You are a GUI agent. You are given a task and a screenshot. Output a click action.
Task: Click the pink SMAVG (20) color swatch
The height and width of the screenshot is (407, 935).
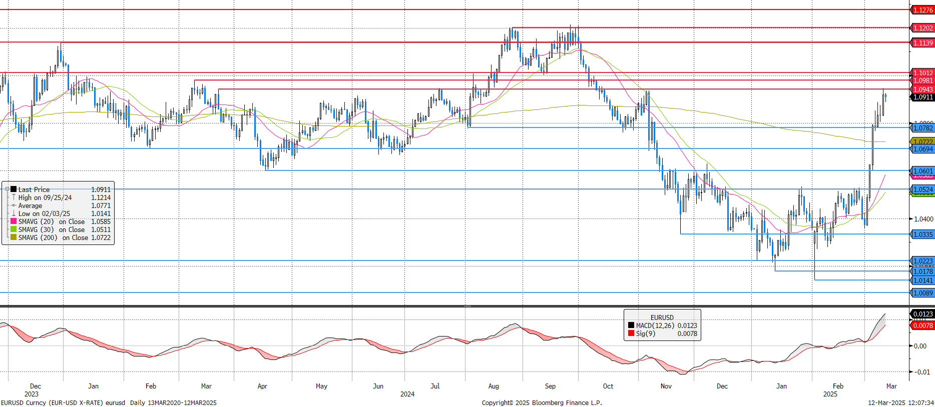tap(14, 221)
